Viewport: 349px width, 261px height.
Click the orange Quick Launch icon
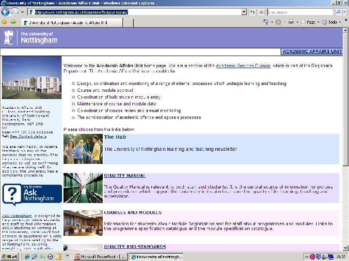(x=58, y=257)
